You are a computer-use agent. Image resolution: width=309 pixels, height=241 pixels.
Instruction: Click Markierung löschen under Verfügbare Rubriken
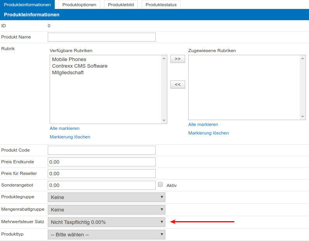[70, 137]
